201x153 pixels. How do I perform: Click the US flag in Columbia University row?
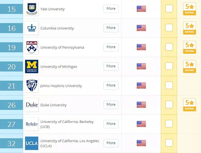coord(141,28)
